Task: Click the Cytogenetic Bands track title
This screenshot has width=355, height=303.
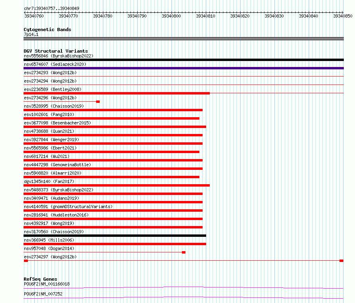Action: click(47, 30)
